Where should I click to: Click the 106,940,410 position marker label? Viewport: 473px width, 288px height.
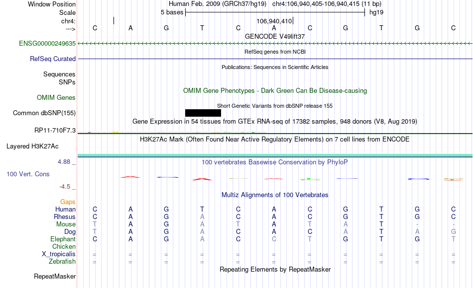tap(274, 21)
